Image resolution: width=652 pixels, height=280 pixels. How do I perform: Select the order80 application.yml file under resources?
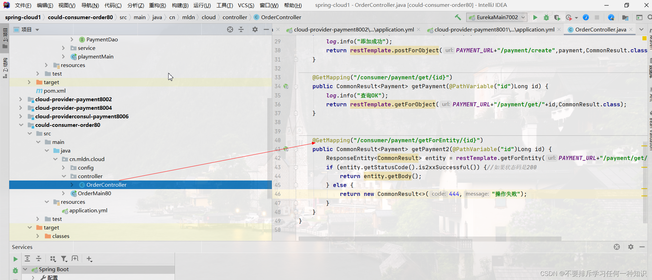click(88, 210)
